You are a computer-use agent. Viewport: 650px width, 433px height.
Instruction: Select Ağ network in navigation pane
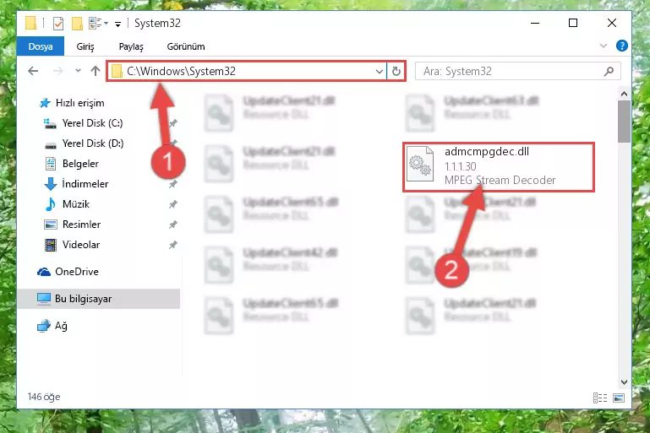click(61, 326)
